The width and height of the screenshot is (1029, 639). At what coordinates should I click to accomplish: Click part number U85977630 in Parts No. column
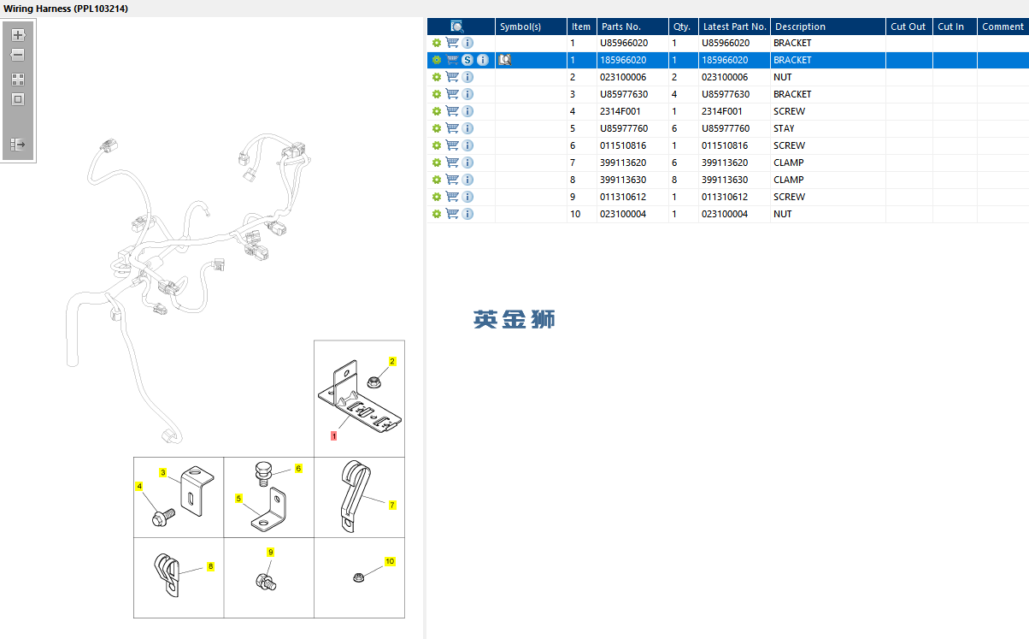[624, 94]
